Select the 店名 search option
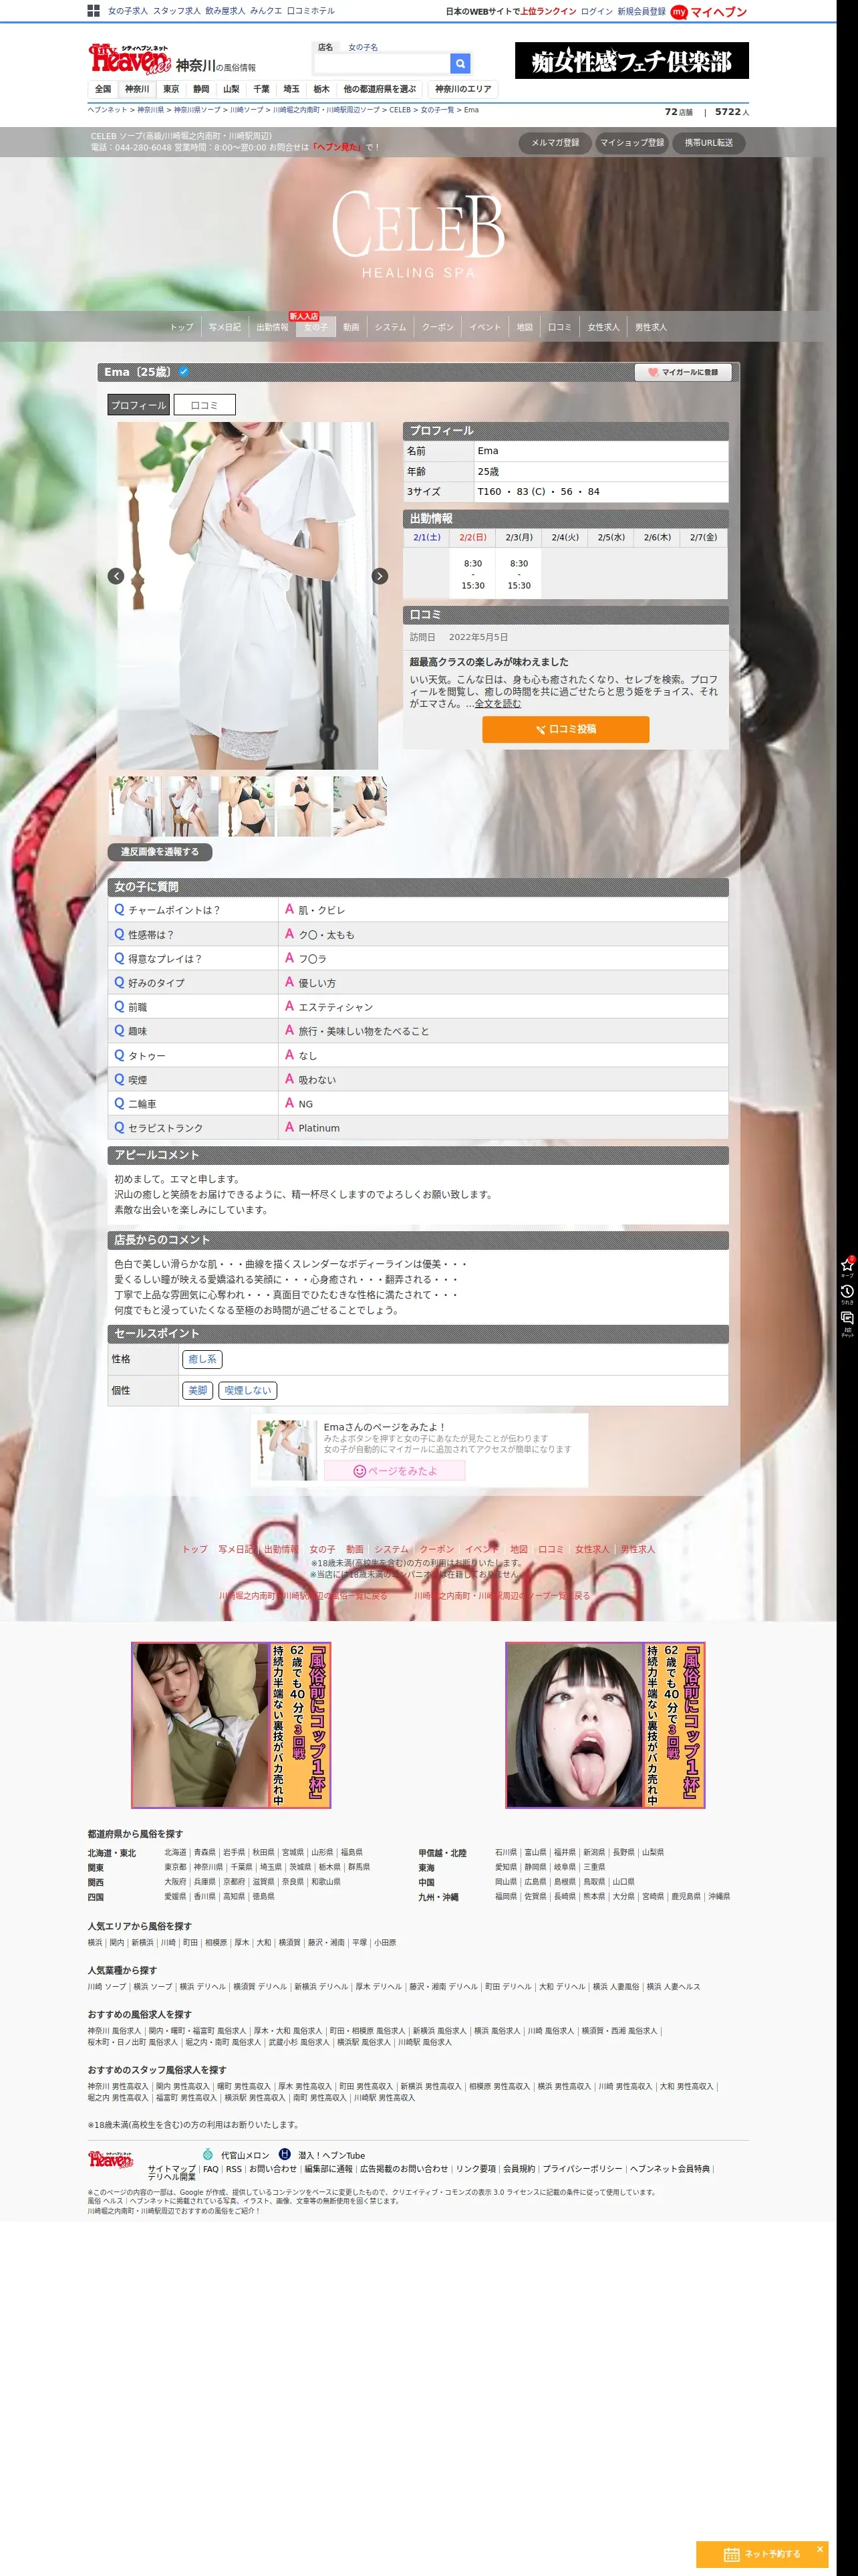 (x=325, y=47)
